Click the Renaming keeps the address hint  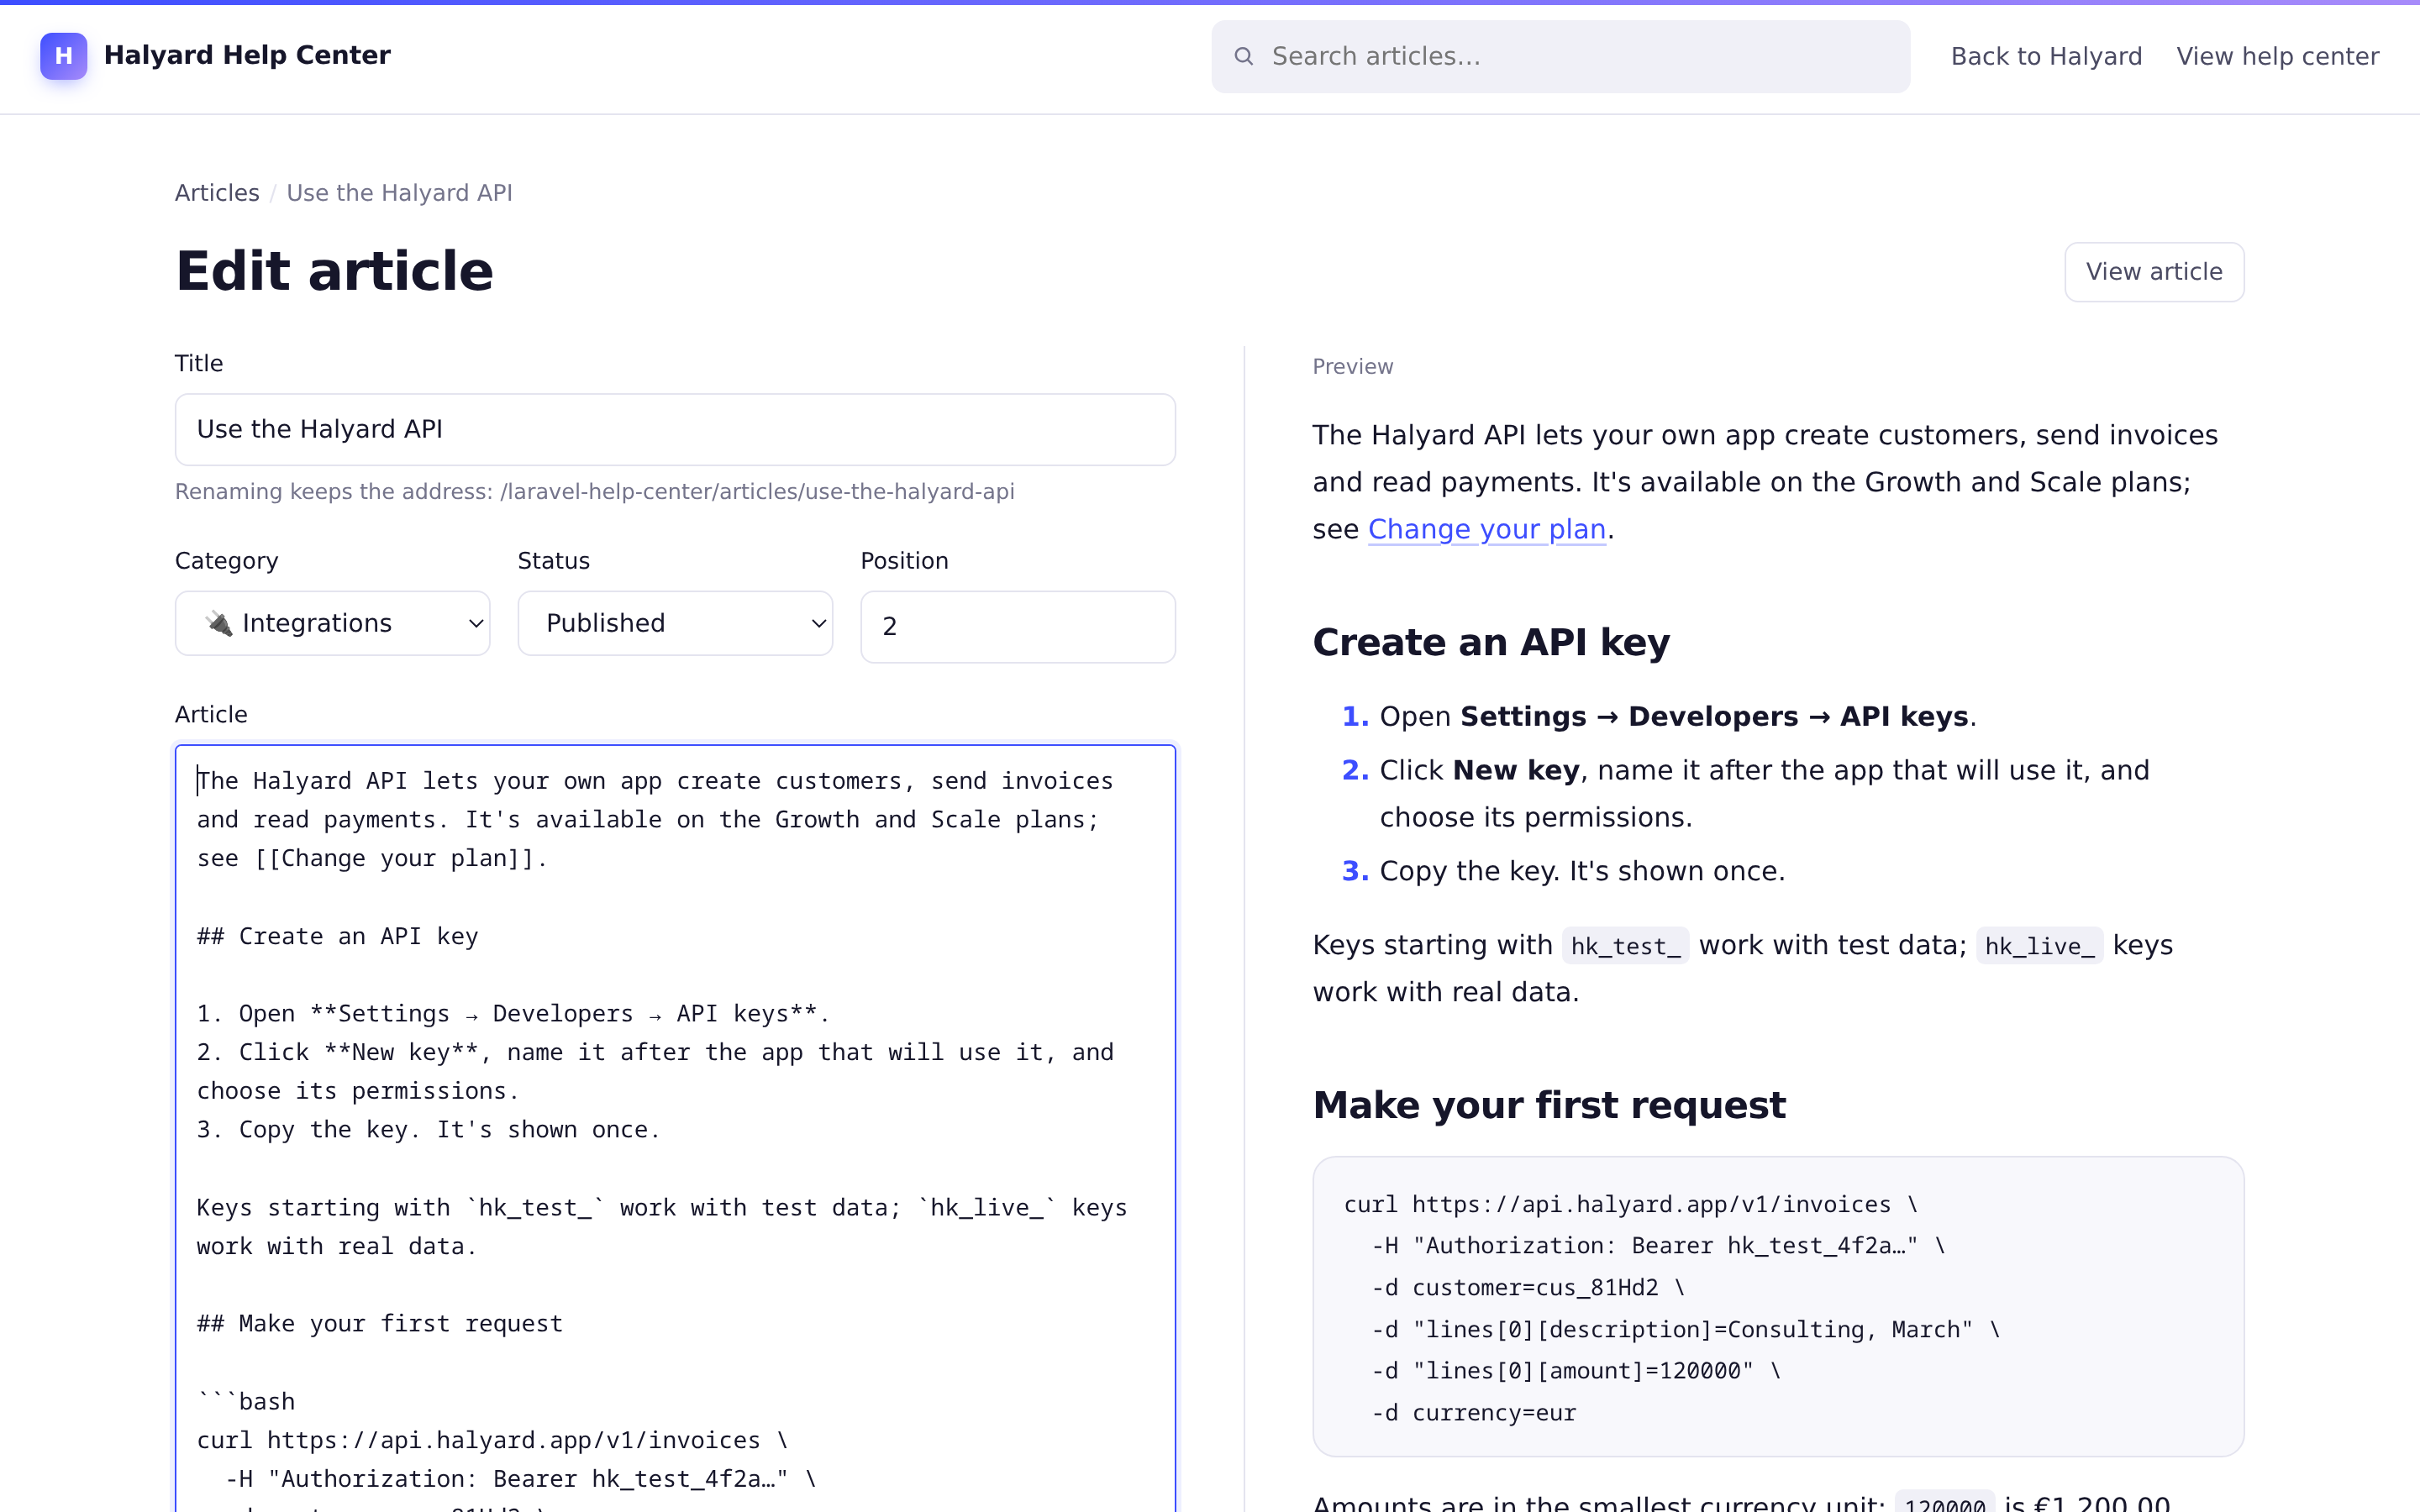coord(594,492)
